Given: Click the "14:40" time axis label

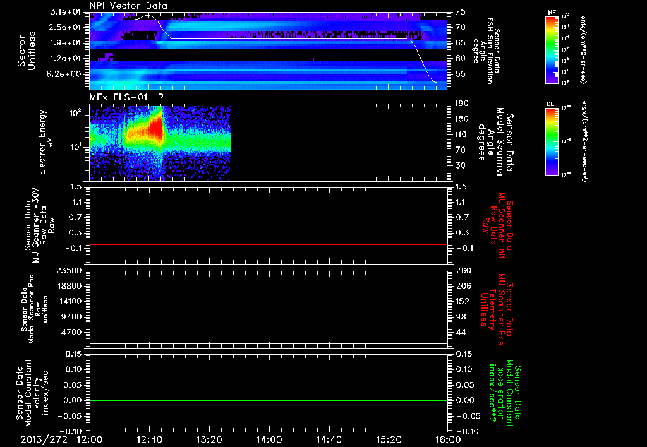Looking at the screenshot, I should click(329, 439).
